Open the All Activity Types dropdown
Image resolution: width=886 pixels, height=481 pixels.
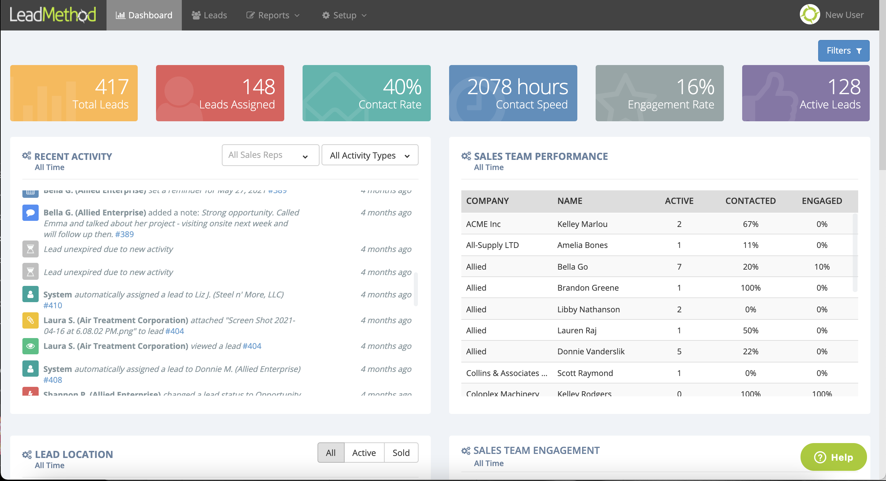click(x=370, y=155)
